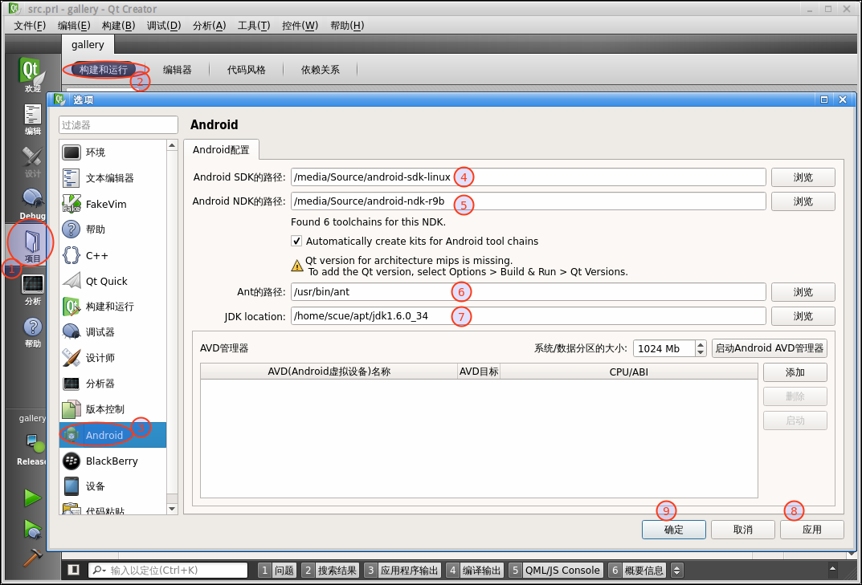Open Issues output pane

[x=277, y=571]
